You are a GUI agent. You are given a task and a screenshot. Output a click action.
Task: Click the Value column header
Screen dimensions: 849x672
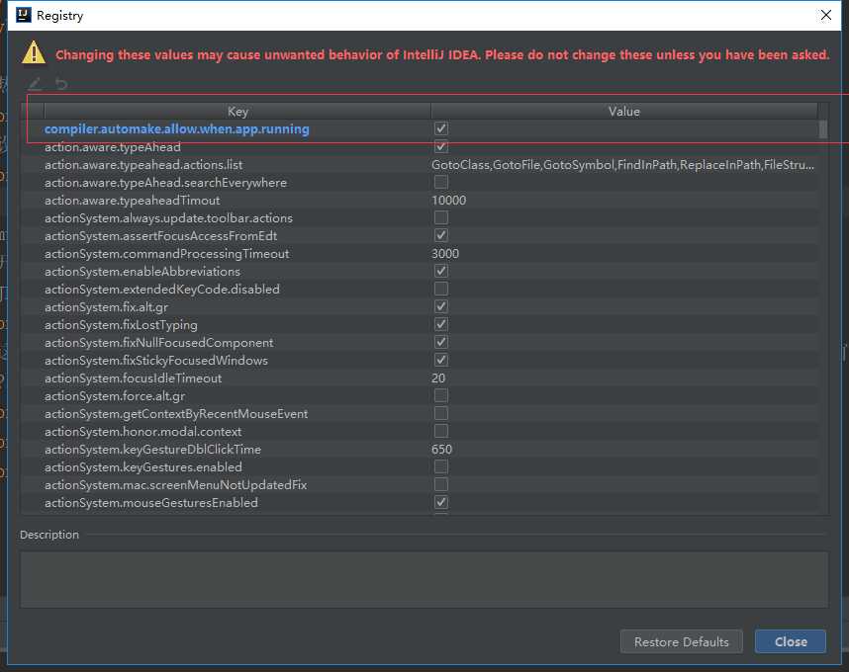click(x=623, y=112)
